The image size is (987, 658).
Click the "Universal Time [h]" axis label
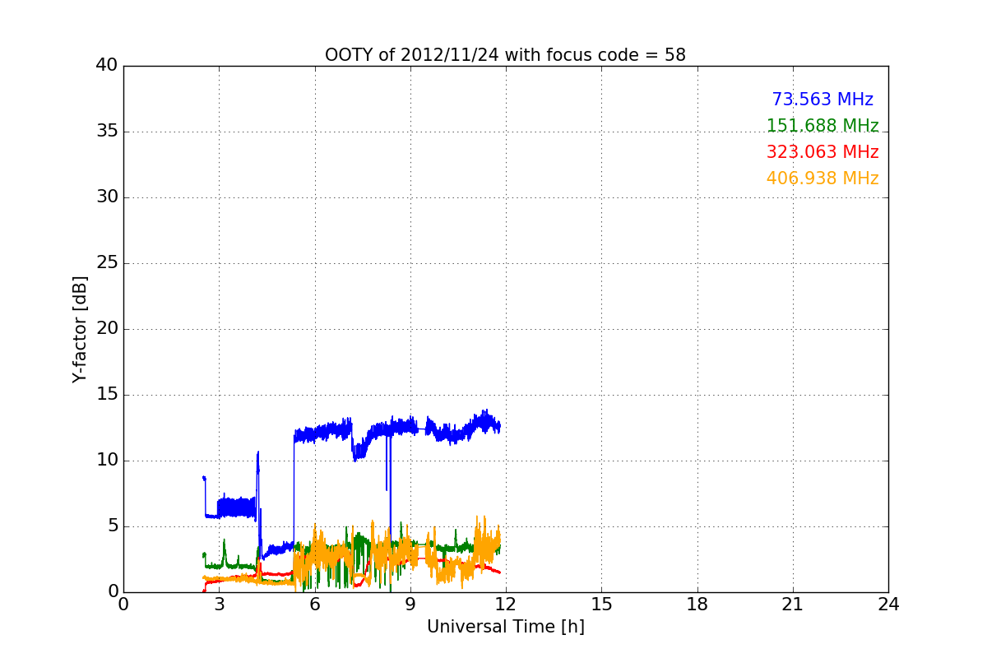(505, 627)
